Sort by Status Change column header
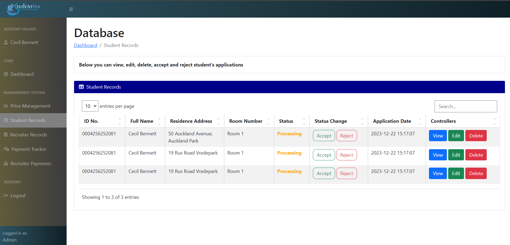This screenshot has width=510, height=245. pos(339,121)
